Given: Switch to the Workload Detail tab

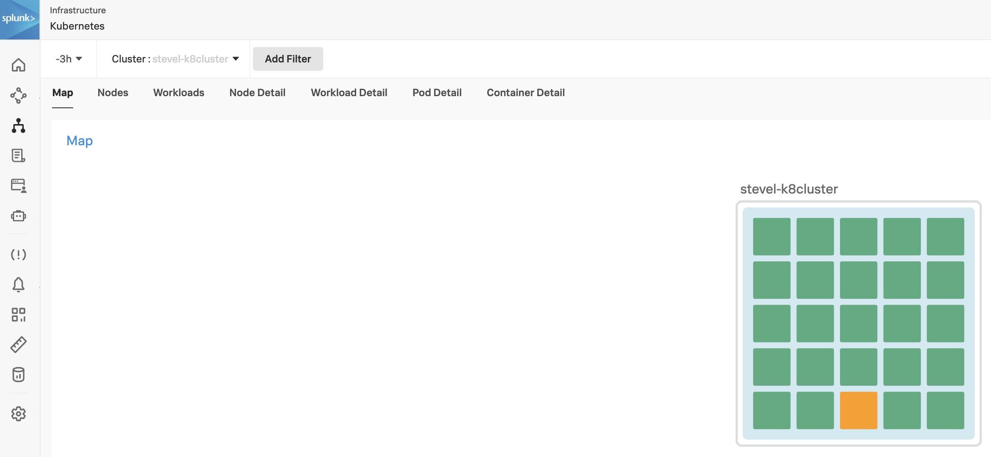Looking at the screenshot, I should (349, 92).
